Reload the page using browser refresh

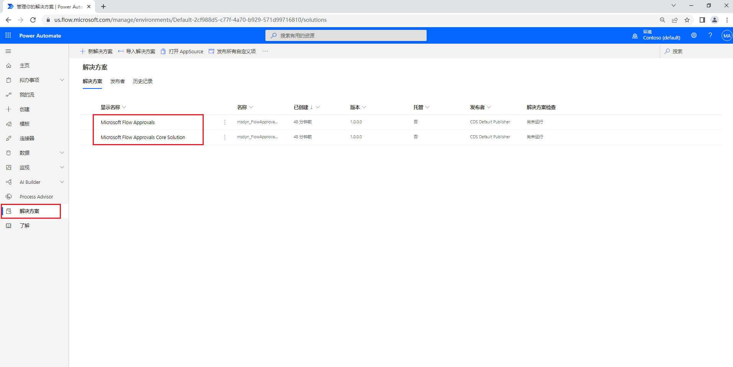pyautogui.click(x=33, y=20)
